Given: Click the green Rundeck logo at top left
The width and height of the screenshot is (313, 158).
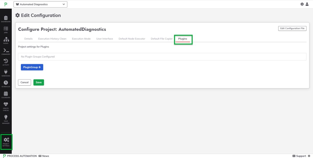Looking at the screenshot, I should tap(6, 4).
